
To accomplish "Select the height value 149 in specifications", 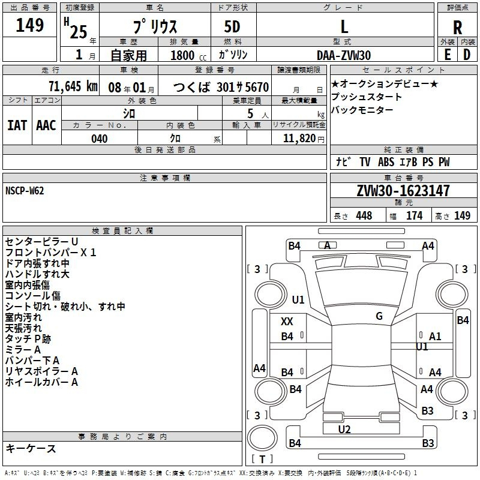I will click(x=462, y=216).
